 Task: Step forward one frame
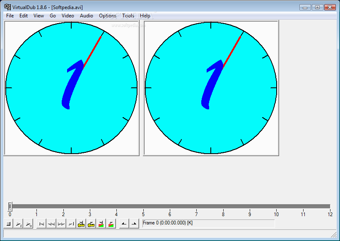[x=61, y=224]
